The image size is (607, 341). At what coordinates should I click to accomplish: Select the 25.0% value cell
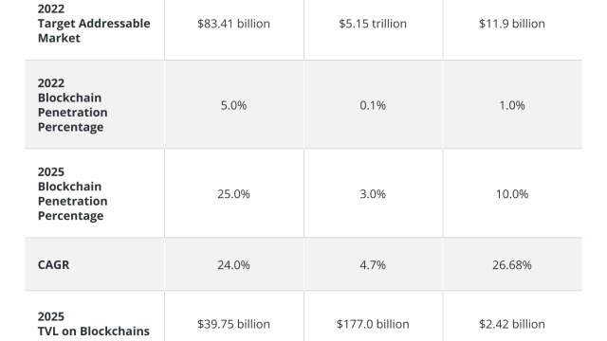pos(233,193)
